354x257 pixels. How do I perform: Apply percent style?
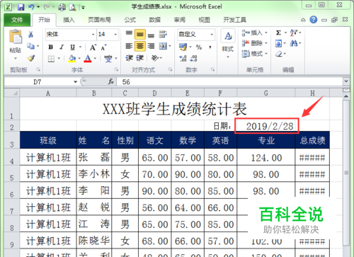(x=199, y=47)
